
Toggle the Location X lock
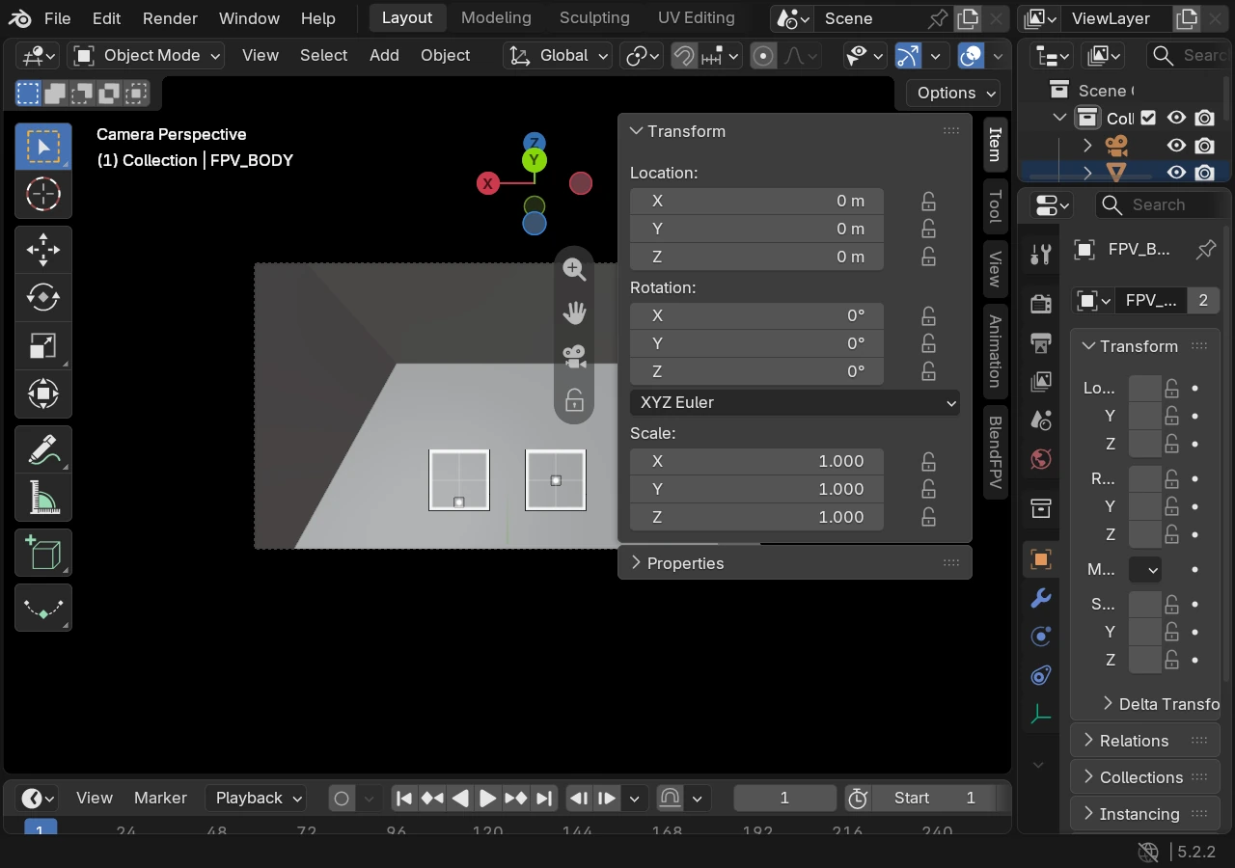pos(928,201)
